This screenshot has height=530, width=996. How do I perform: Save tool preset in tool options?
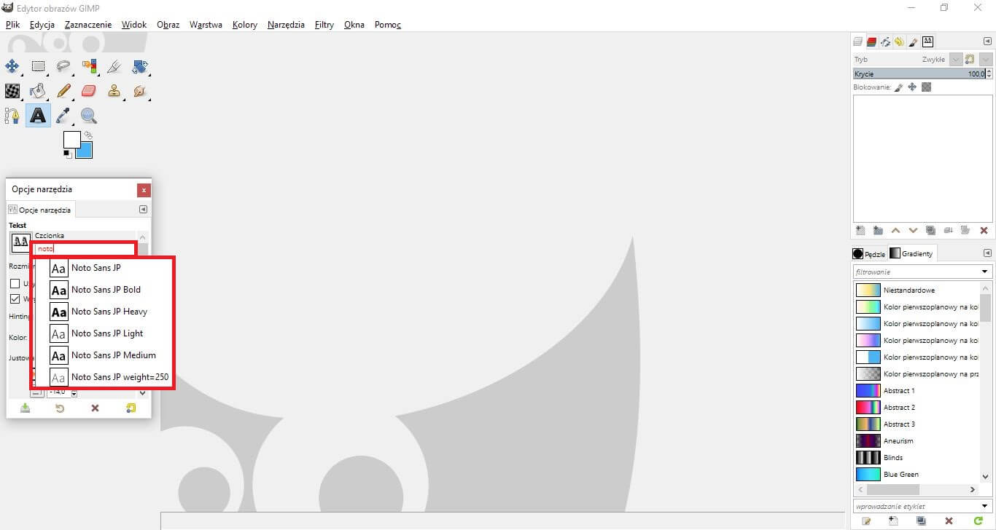tap(25, 408)
